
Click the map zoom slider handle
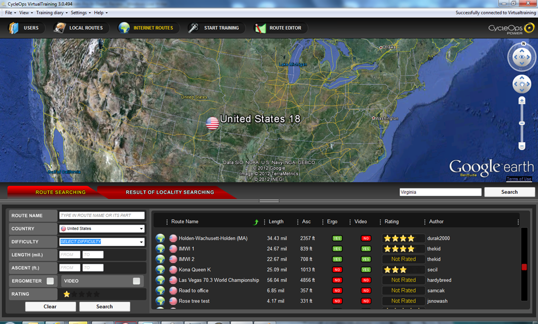(x=522, y=123)
